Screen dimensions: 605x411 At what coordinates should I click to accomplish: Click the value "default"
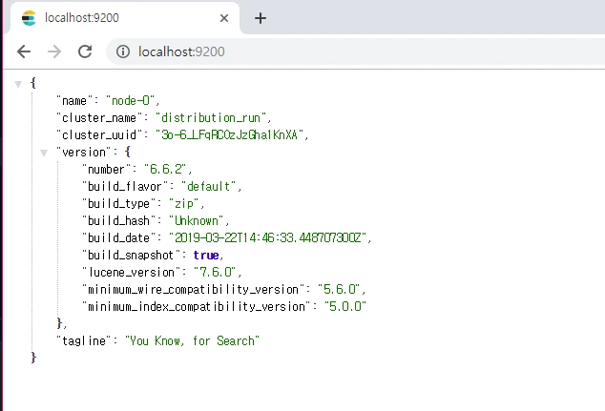coord(208,186)
